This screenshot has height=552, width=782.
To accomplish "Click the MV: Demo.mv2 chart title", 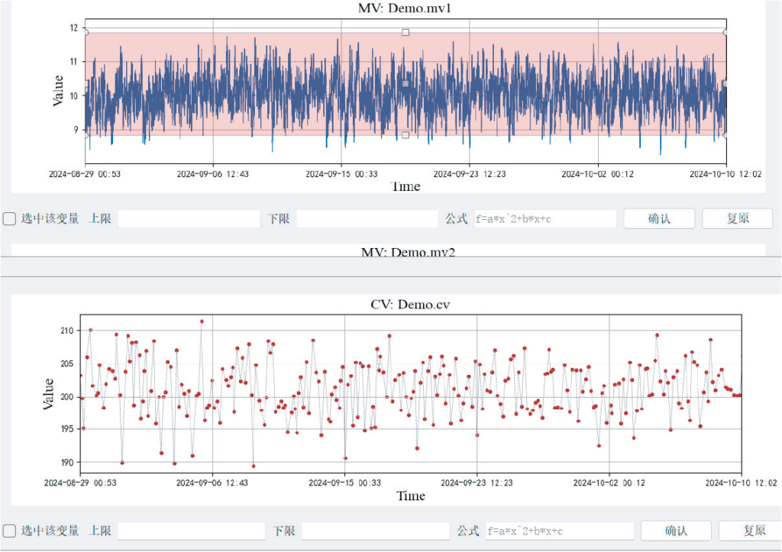I will (408, 252).
